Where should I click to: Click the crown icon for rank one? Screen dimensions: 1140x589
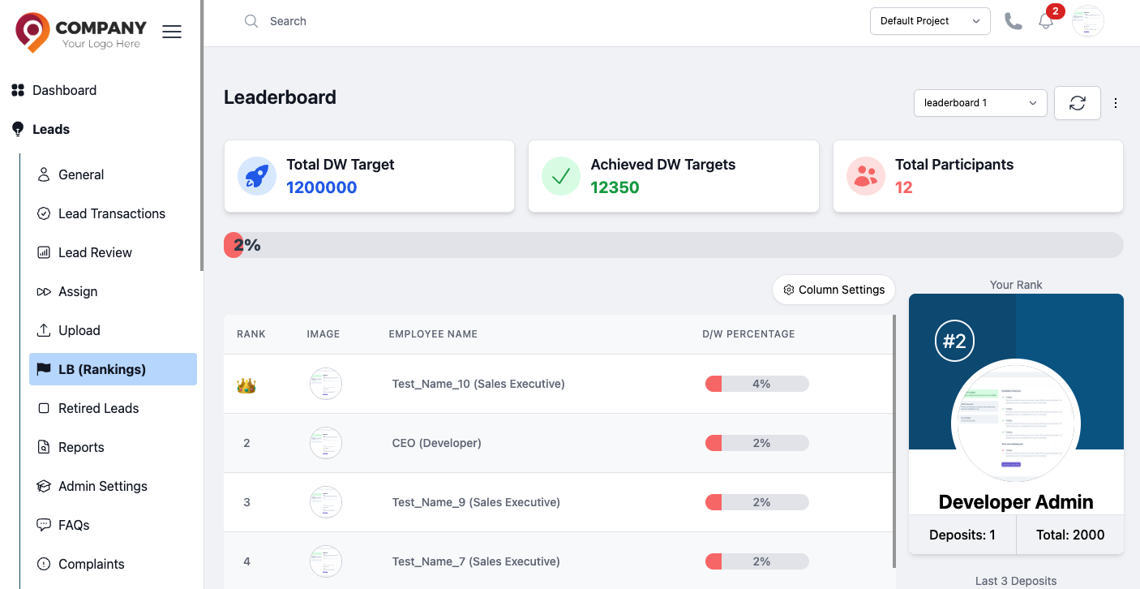pos(246,385)
